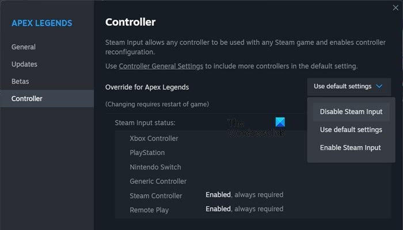
Task: Click the APEX LEGENDS sidebar title
Action: pyautogui.click(x=41, y=24)
